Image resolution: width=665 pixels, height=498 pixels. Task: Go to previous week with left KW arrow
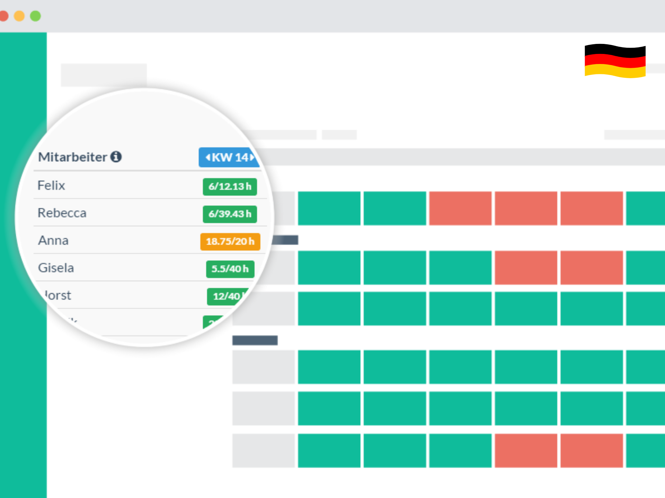pyautogui.click(x=207, y=157)
